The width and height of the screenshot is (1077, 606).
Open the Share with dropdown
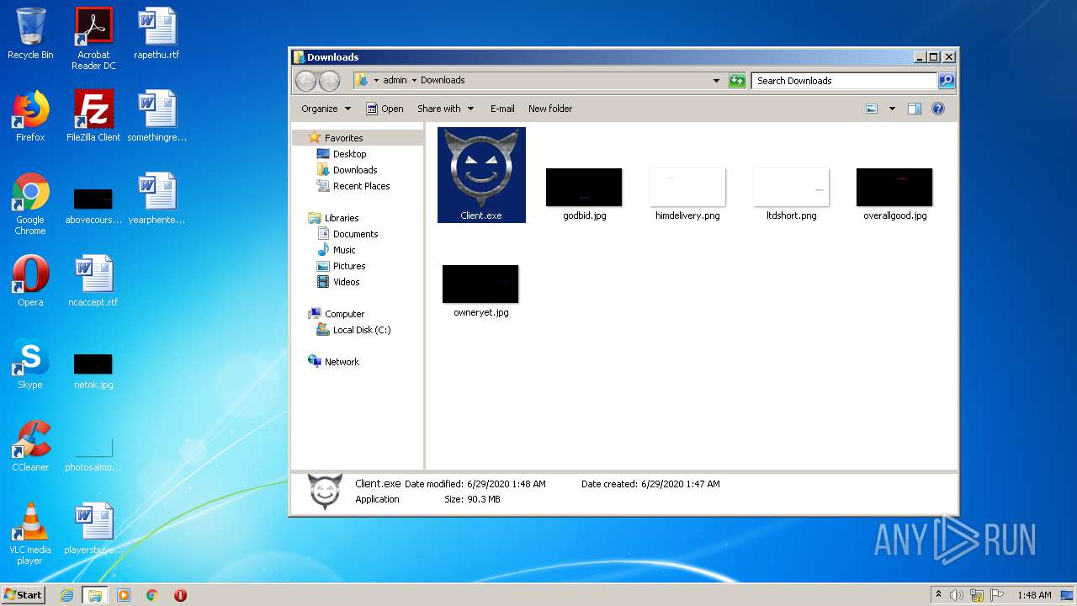coord(445,109)
